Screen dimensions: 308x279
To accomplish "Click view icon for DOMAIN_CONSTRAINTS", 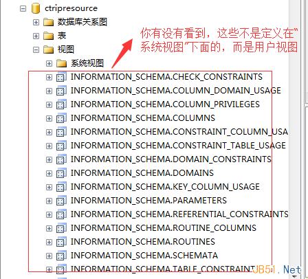I will (61, 159).
